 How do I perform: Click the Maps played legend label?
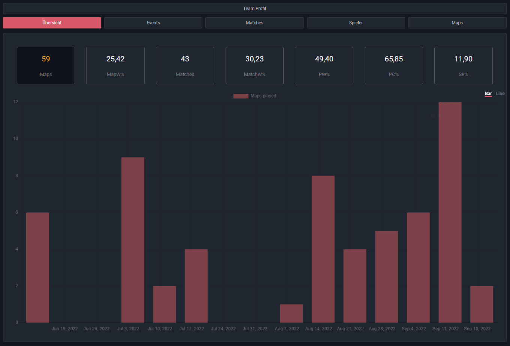point(263,96)
